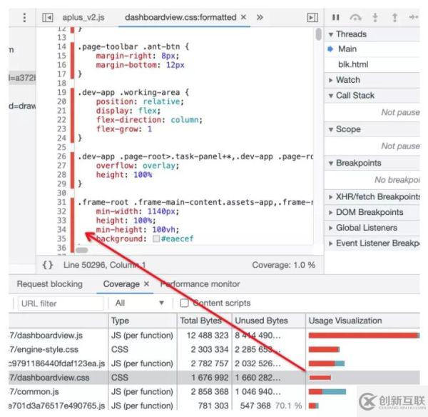Sort by Unused Bytes column header
The image size is (428, 417).
pos(269,321)
